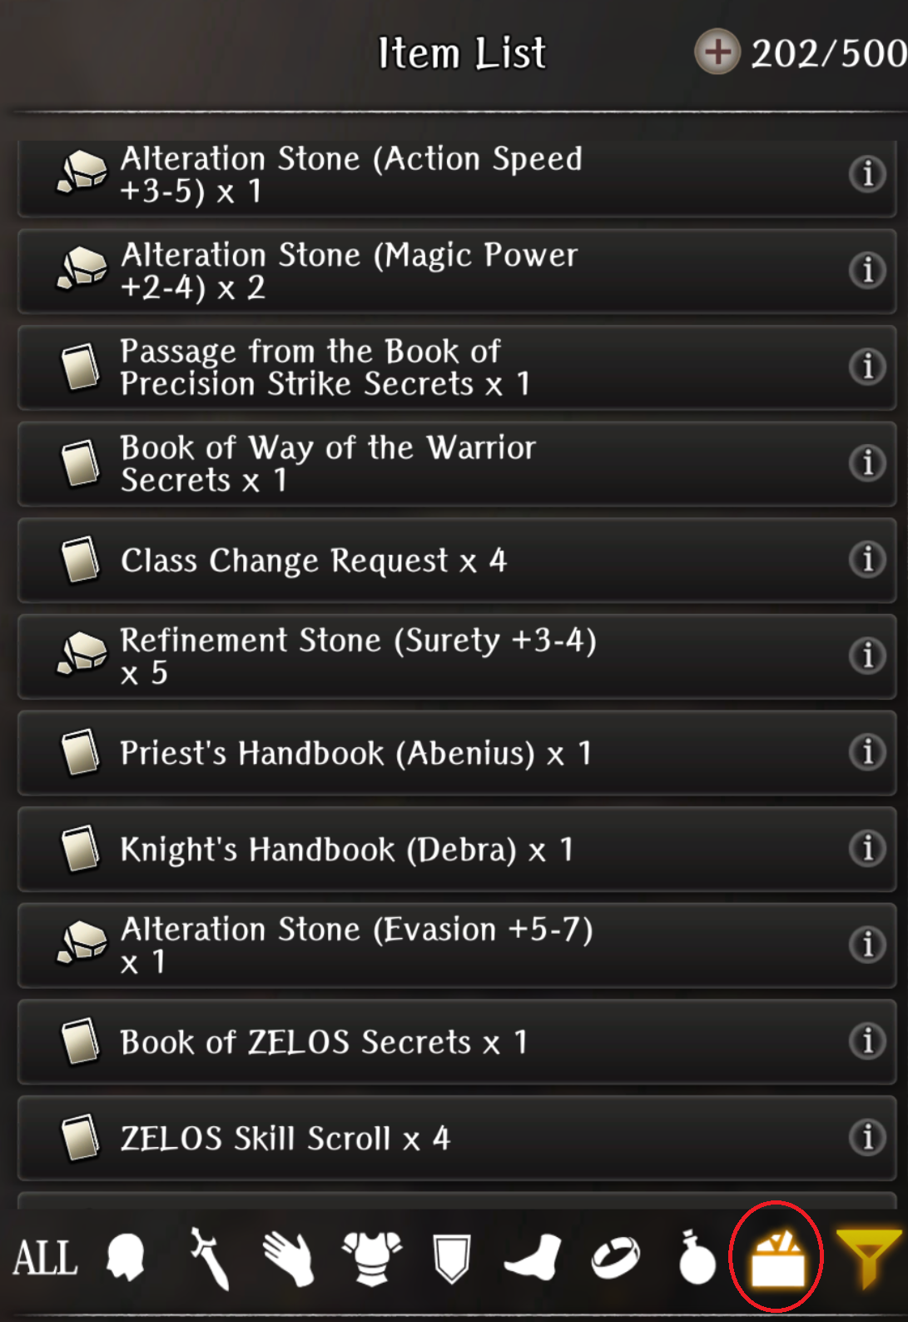The width and height of the screenshot is (908, 1322).
Task: Open info for ZELOS Skill Scroll
Action: (867, 1137)
